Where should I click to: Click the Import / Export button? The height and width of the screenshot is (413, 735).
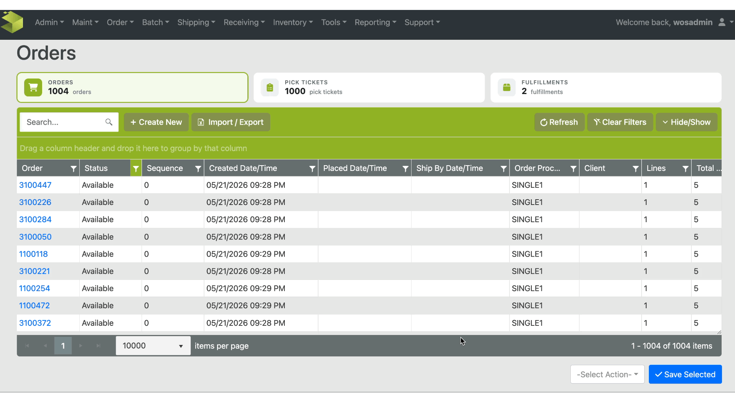(231, 122)
